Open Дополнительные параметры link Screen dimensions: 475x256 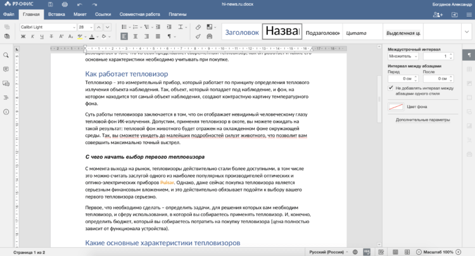tap(422, 120)
